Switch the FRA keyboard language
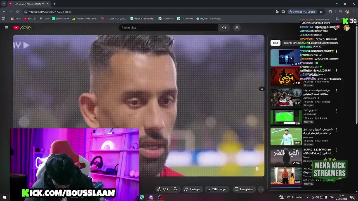This screenshot has width=358, height=201. [332, 197]
